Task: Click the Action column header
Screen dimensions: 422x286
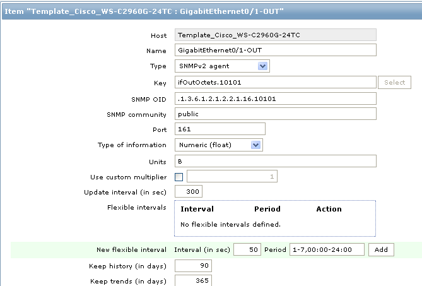Action: point(329,209)
